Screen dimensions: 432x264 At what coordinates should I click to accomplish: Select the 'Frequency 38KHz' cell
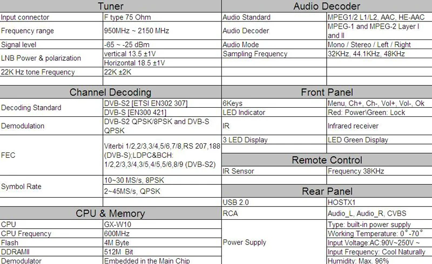[380, 171]
